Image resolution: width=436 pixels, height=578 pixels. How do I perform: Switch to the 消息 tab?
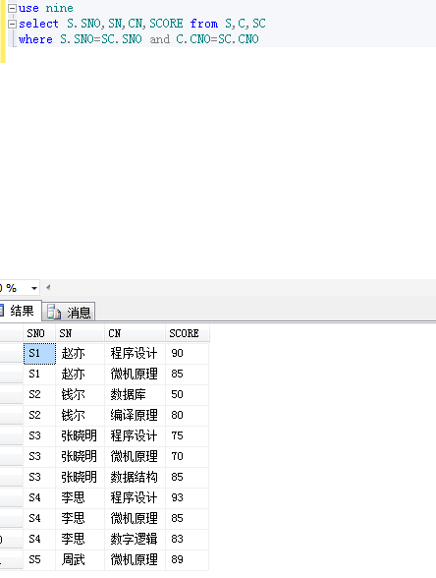coord(69,313)
